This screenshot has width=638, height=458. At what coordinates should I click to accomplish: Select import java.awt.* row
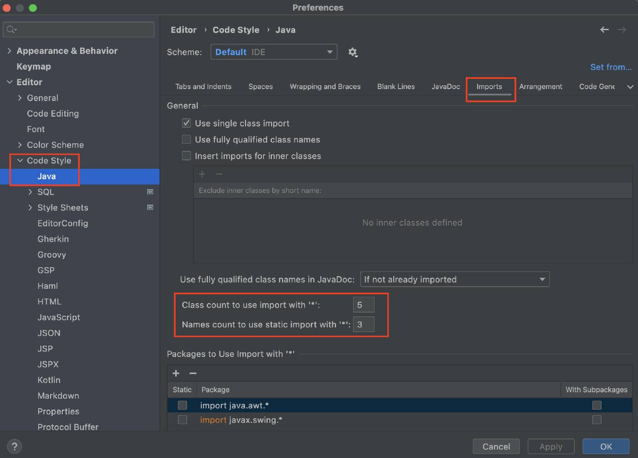(x=400, y=405)
